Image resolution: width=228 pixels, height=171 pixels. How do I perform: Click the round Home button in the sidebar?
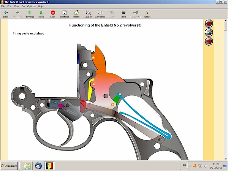[x=209, y=32]
